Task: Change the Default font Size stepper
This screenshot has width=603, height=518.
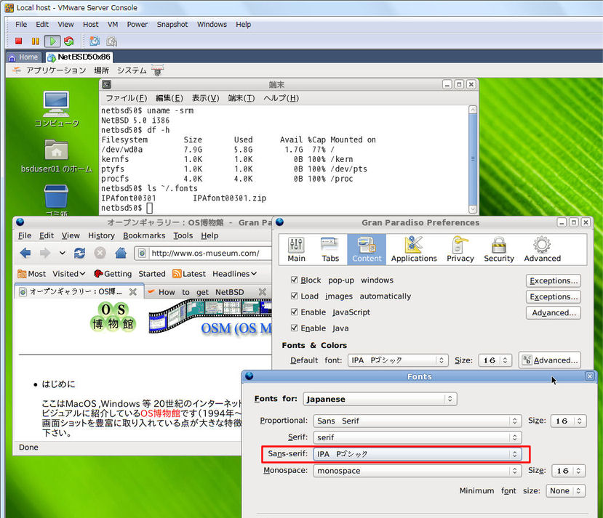Action: (495, 360)
